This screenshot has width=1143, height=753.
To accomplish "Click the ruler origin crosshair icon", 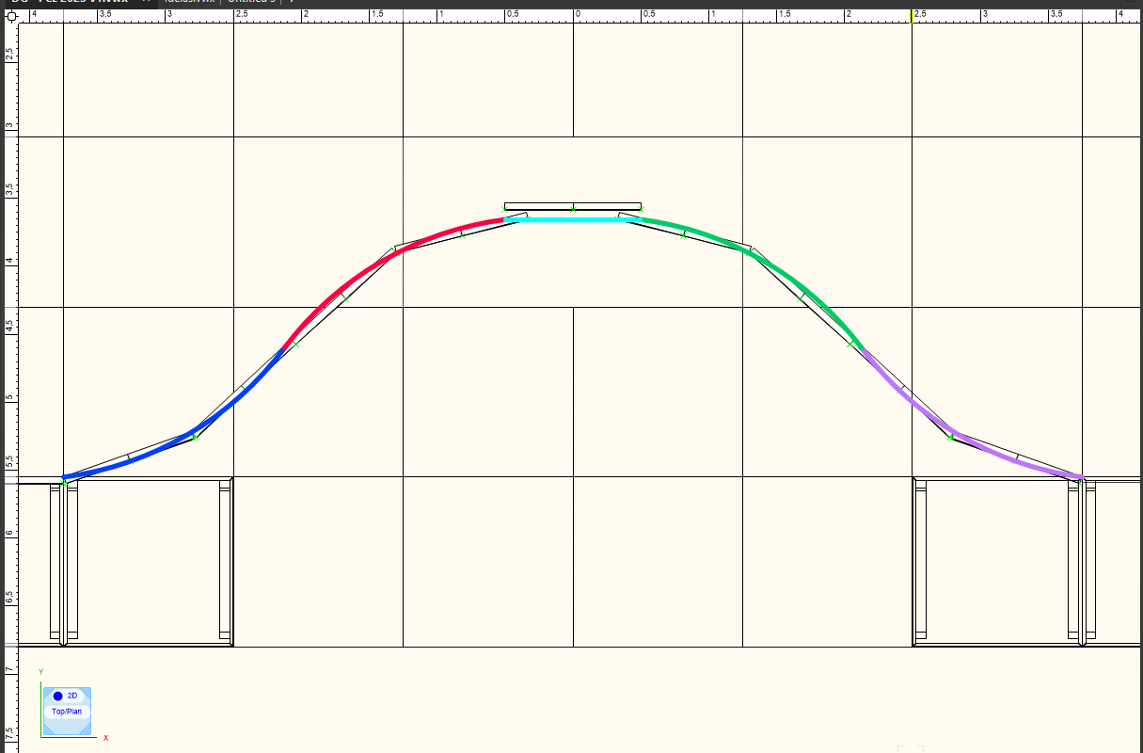I will pyautogui.click(x=10, y=15).
